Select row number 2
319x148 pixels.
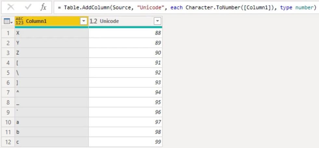point(8,43)
